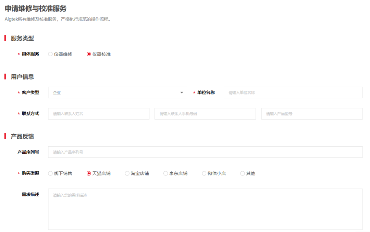Viewport: 370px width, 232px height.
Task: Select the 仪器维修 radio button
Action: [50, 54]
